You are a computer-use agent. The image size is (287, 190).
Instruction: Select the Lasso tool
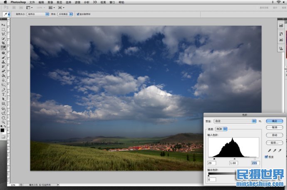[x=3, y=34]
